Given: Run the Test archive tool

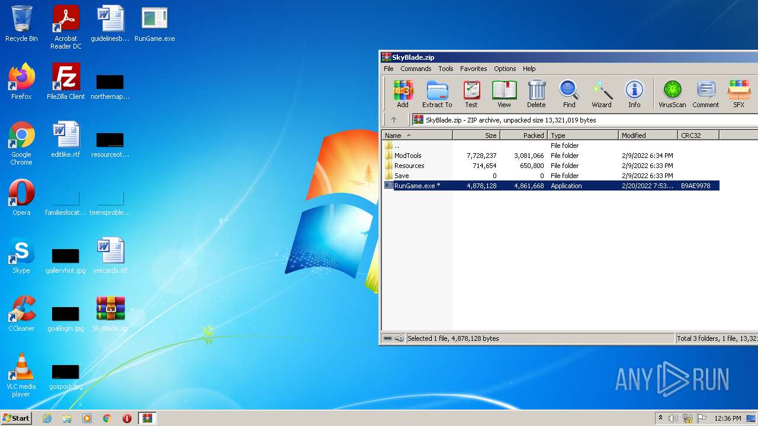Looking at the screenshot, I should [x=471, y=93].
